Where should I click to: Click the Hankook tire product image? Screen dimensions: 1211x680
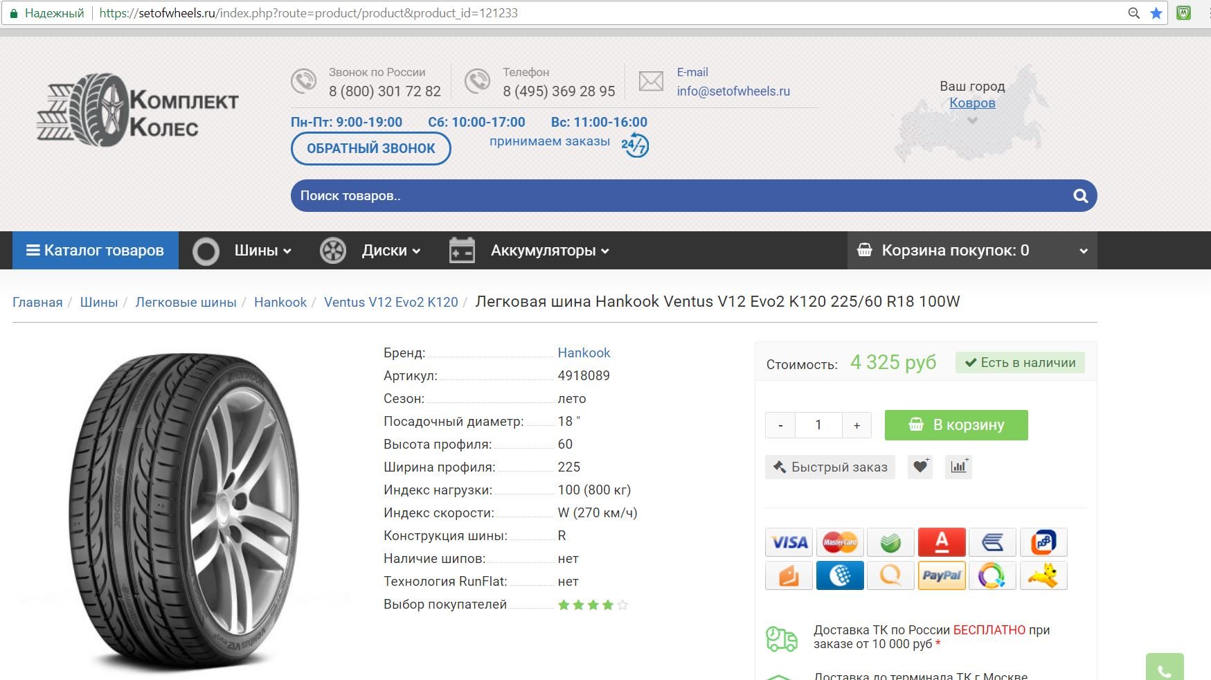click(183, 512)
